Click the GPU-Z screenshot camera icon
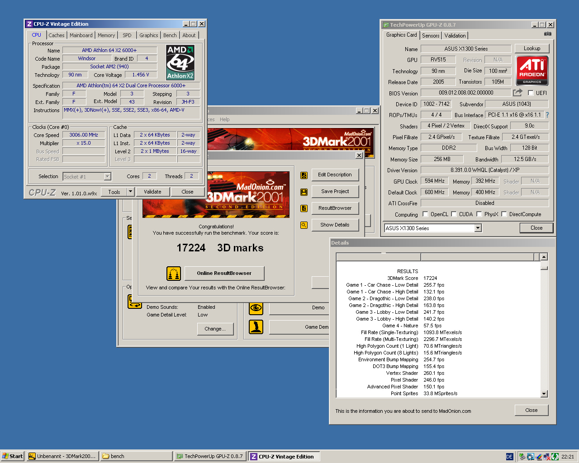The image size is (579, 463). coord(547,34)
